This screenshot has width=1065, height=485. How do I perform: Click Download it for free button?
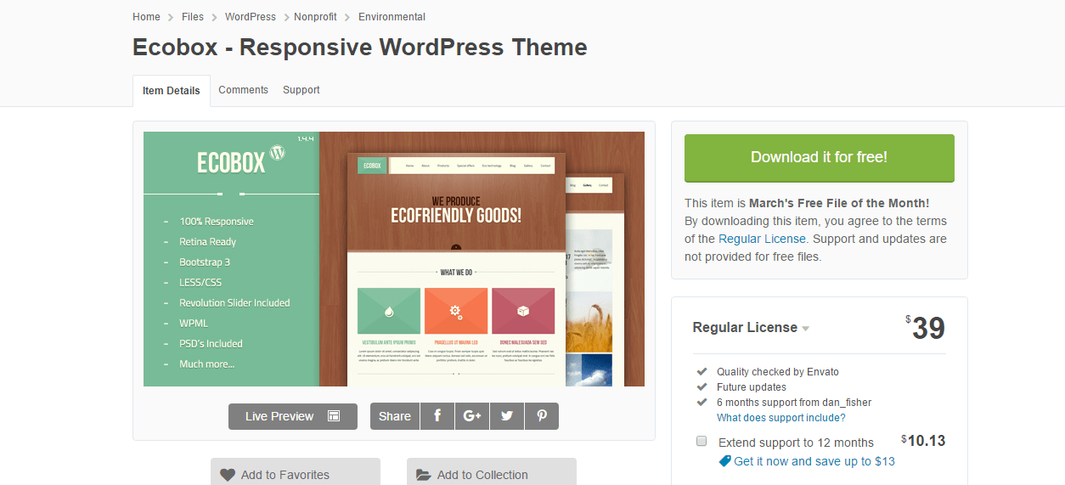click(x=820, y=158)
